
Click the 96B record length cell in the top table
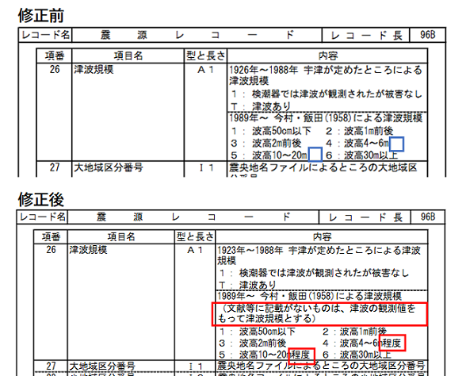click(427, 35)
